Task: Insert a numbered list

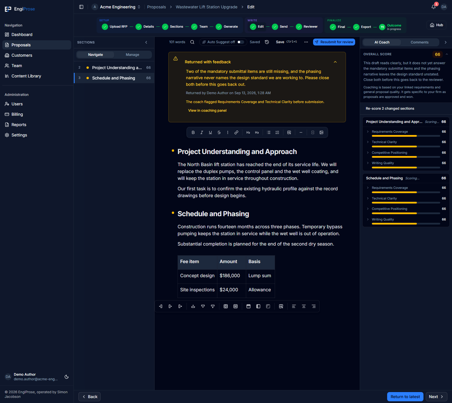Action: [x=277, y=132]
